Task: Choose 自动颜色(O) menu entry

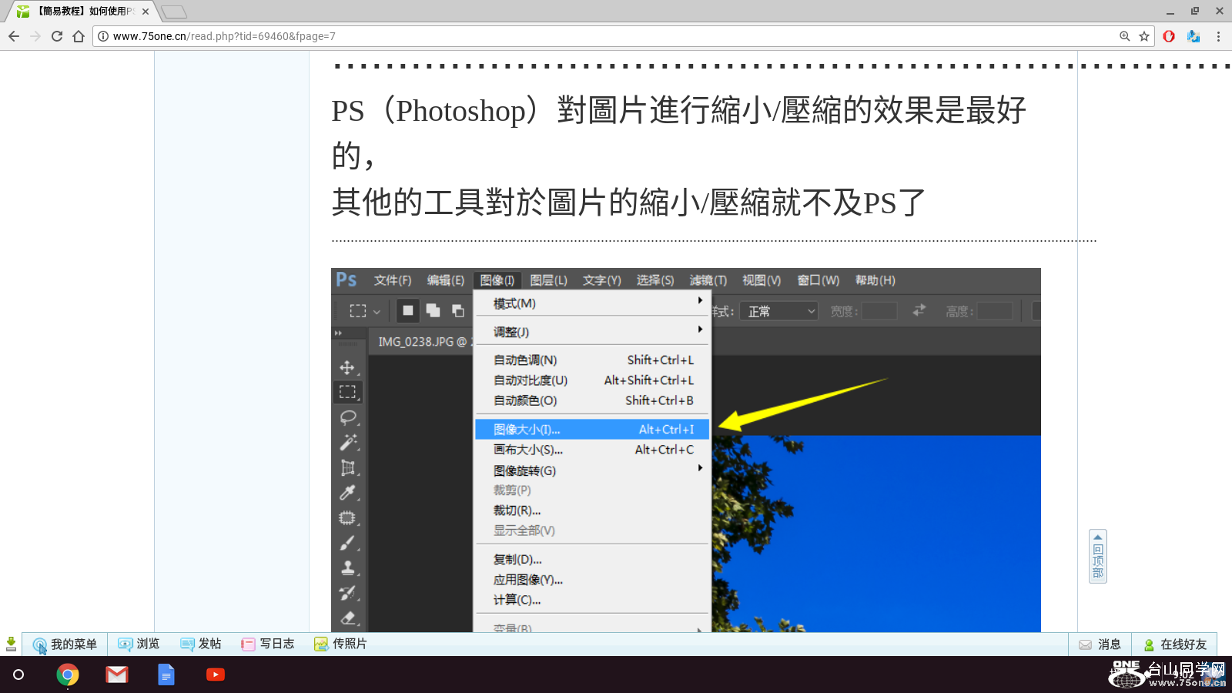Action: pos(591,400)
